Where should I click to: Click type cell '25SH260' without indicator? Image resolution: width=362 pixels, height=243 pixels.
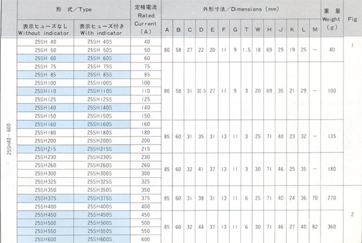tap(45, 165)
